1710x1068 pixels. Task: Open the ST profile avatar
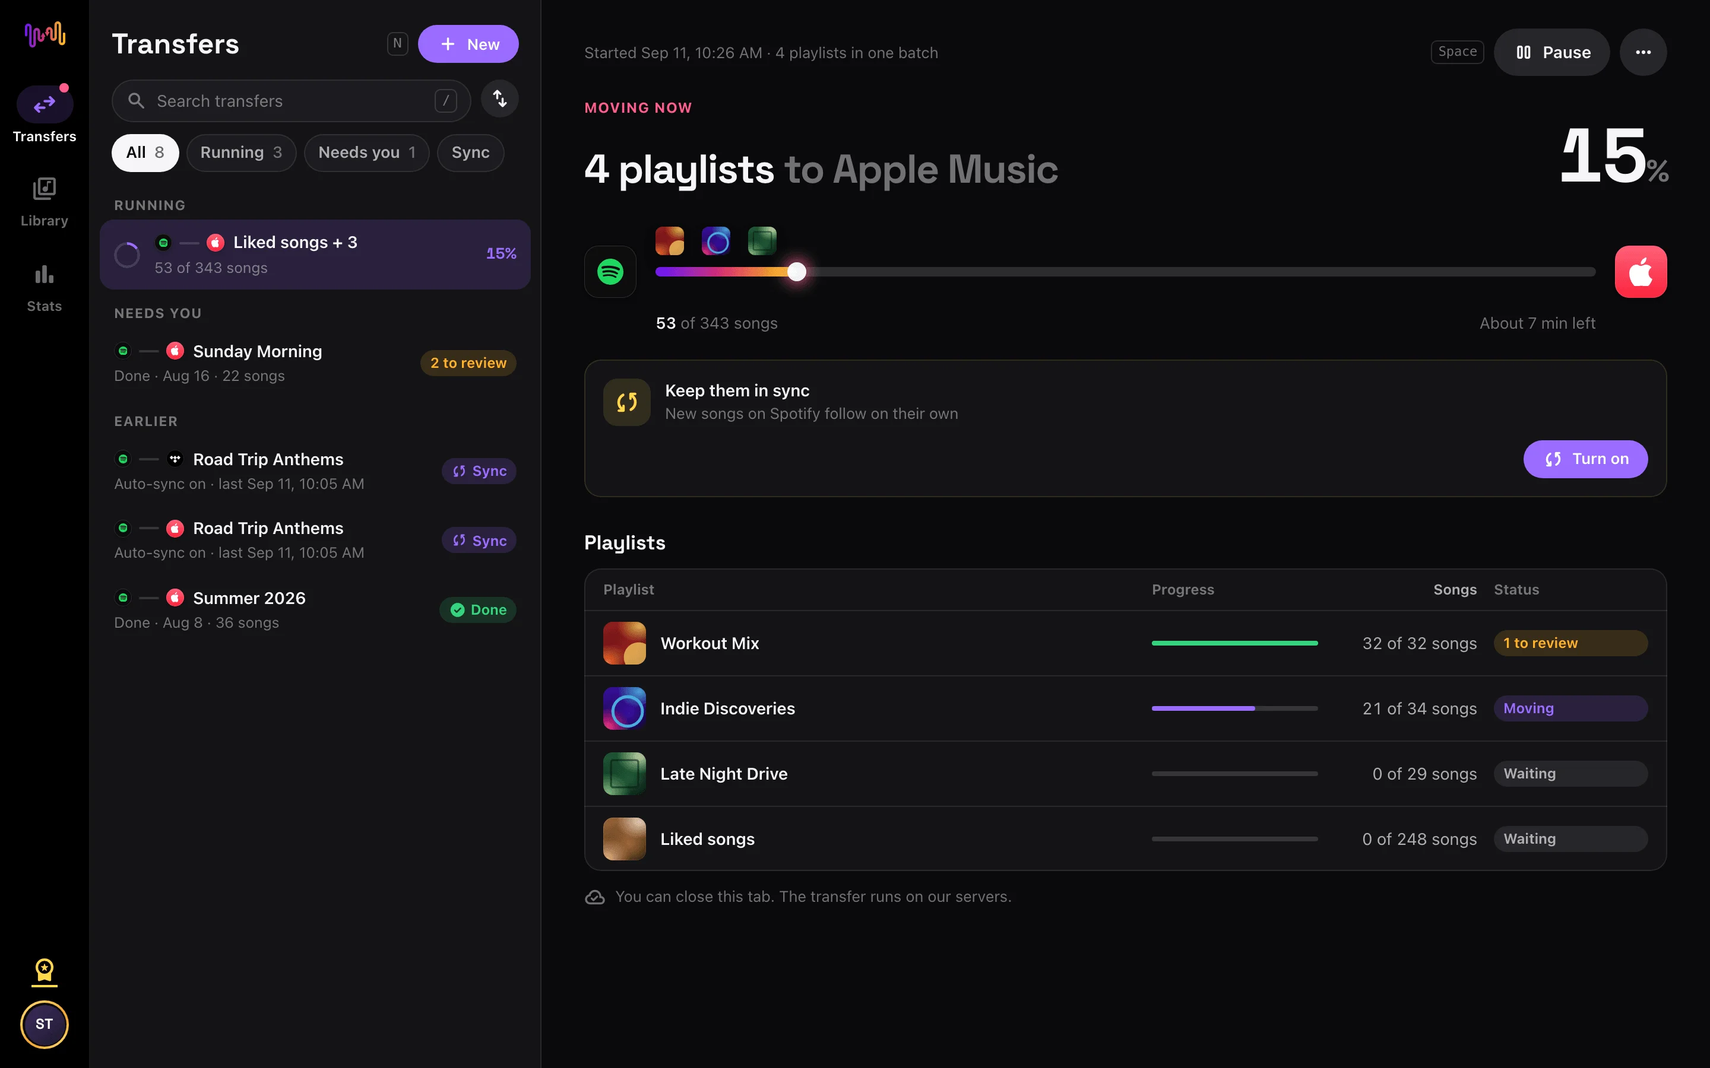44,1024
